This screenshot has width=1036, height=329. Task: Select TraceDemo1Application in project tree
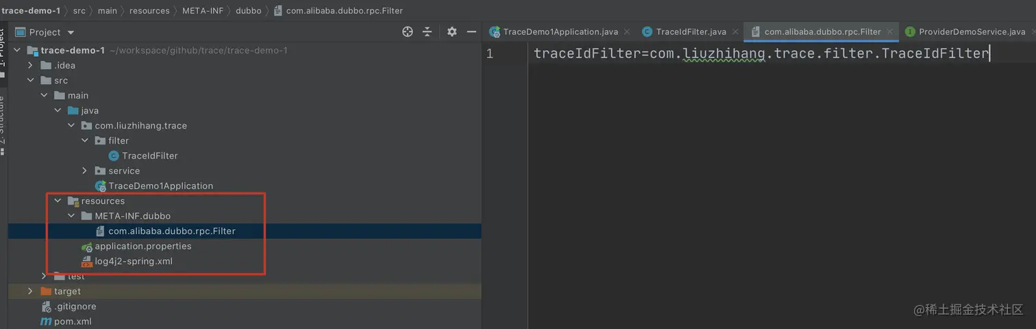[x=161, y=186]
